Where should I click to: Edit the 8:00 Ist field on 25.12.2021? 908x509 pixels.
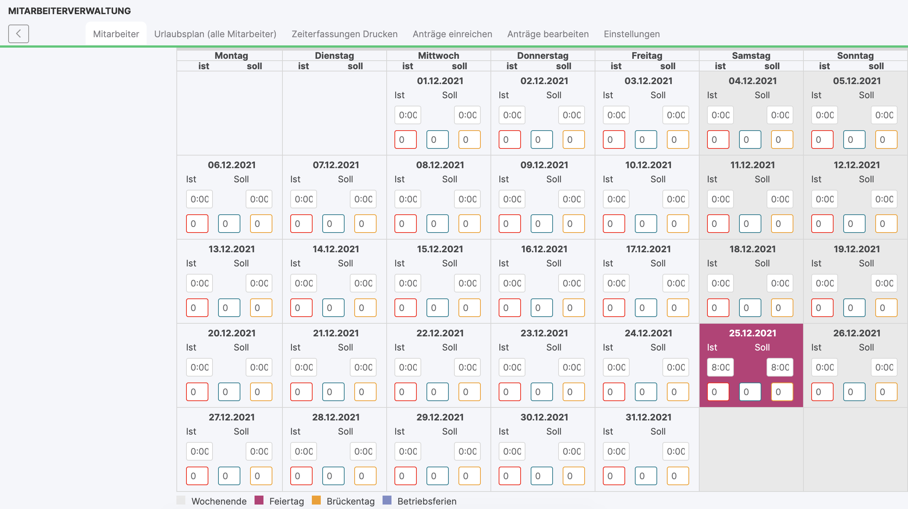(x=720, y=367)
